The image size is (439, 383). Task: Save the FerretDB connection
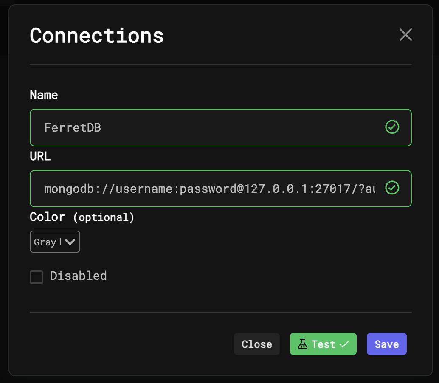click(x=386, y=344)
